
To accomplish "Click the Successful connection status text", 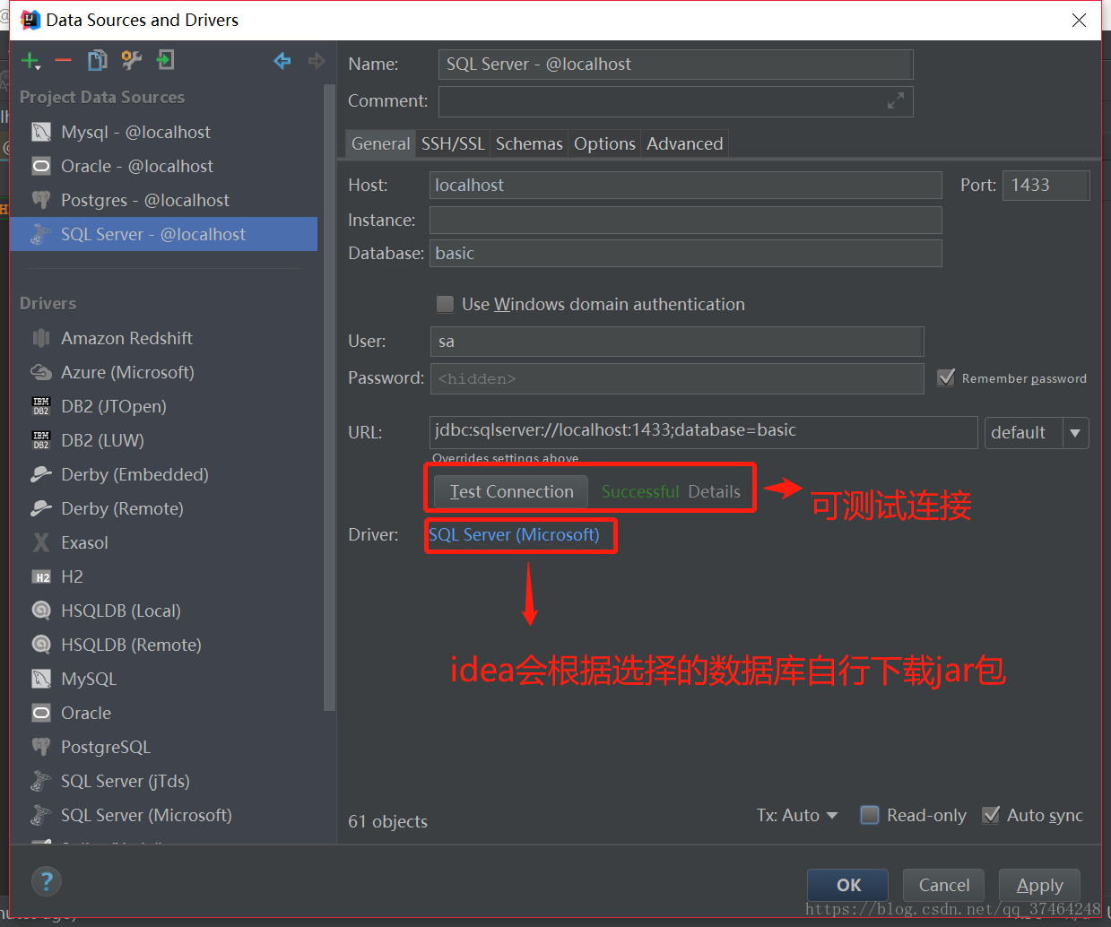I will (640, 491).
